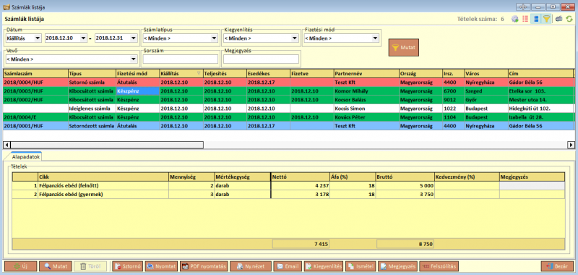Open the 2018.12.10 start date picker

(83, 38)
